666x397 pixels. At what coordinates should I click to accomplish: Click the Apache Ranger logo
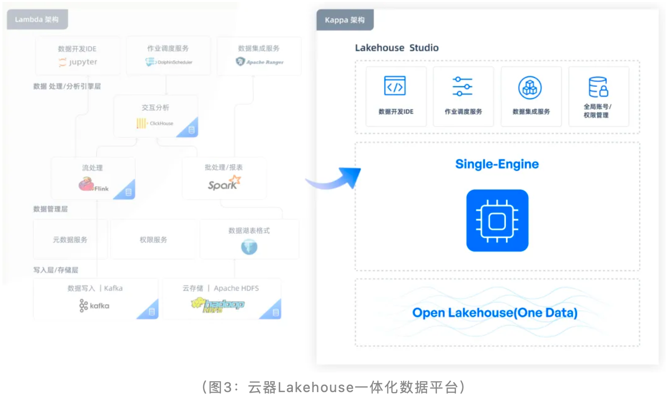tap(259, 62)
